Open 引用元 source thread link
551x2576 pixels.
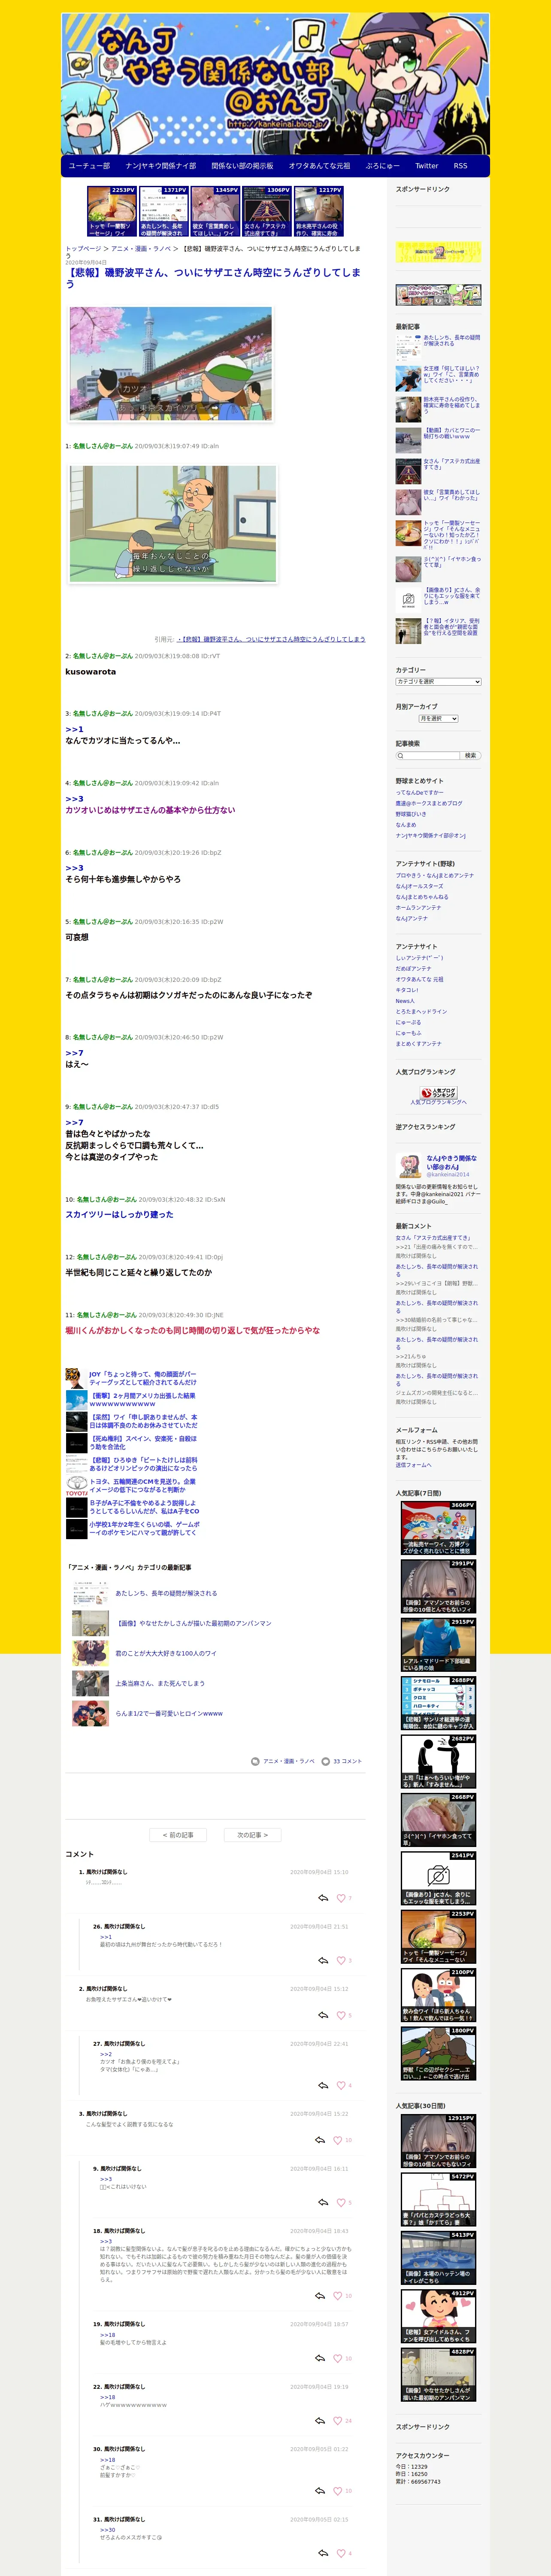point(271,638)
